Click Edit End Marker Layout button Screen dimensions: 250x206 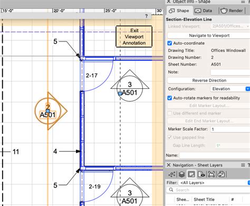tap(209, 121)
